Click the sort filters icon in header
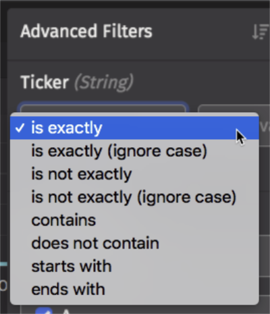Image resolution: width=270 pixels, height=314 pixels. point(261,32)
